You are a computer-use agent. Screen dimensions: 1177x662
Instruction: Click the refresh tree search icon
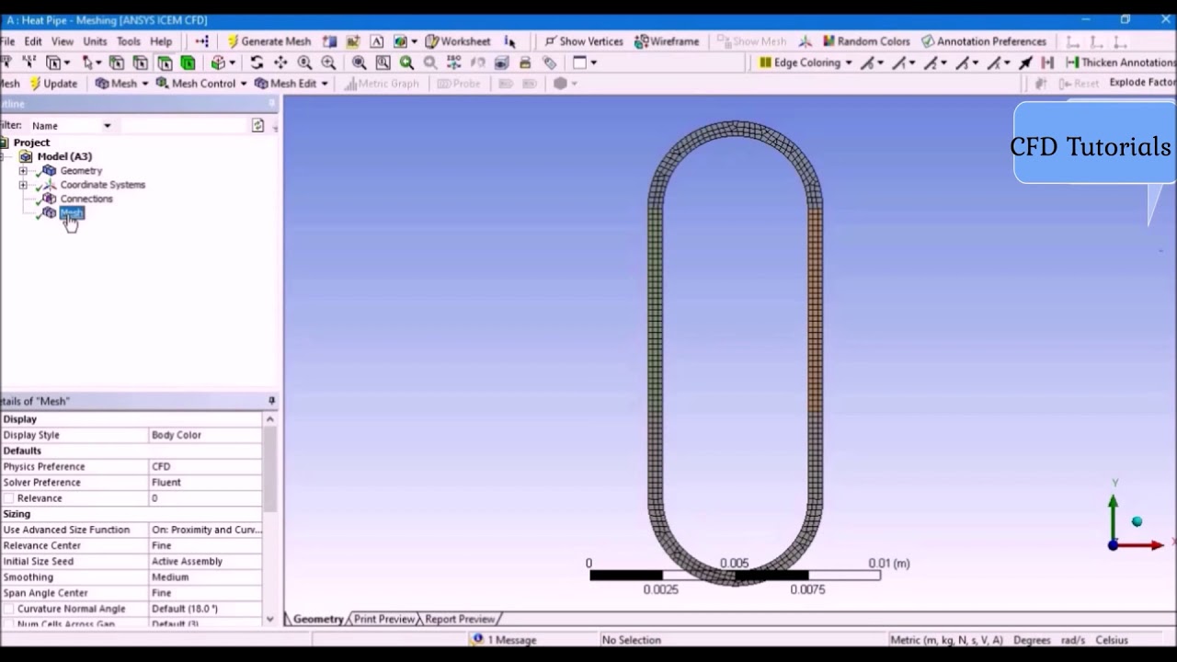[x=257, y=125]
